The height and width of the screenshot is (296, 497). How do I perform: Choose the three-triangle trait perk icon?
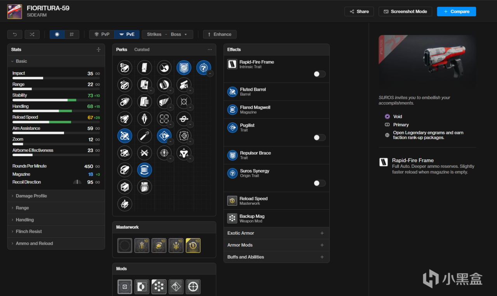coord(184,153)
